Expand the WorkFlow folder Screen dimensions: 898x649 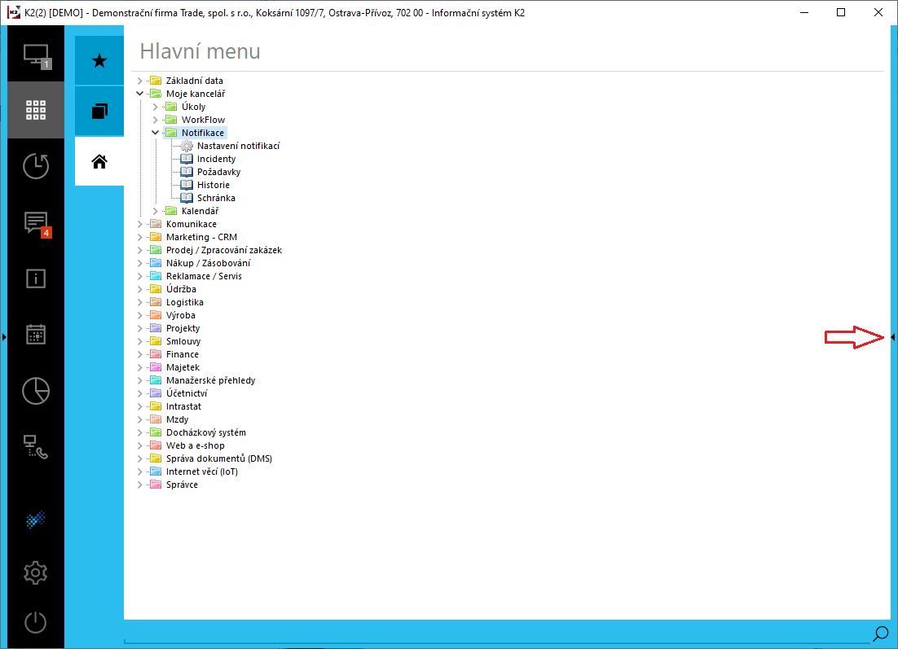point(155,120)
